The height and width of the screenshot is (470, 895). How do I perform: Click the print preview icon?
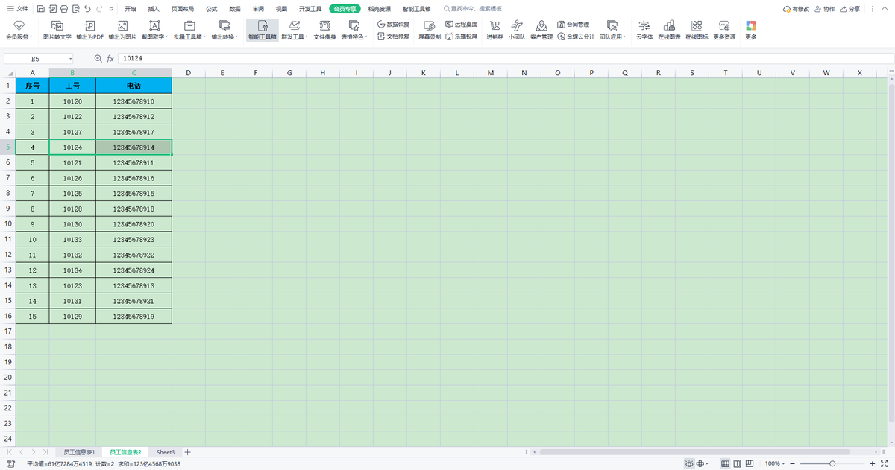(x=76, y=9)
